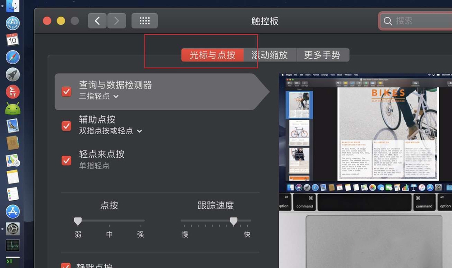Click the 触控板 window title
Viewport: 452px width, 268px height.
264,21
